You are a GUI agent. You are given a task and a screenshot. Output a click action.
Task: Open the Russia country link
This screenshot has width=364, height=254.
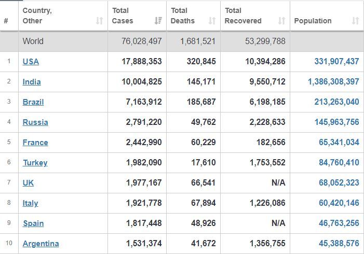(x=35, y=122)
